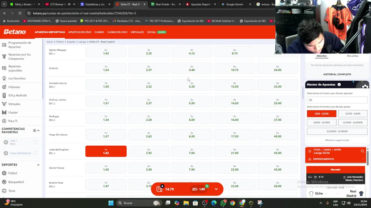Add a favorite competition with plus icon
The height and width of the screenshot is (208, 371).
coord(34,131)
